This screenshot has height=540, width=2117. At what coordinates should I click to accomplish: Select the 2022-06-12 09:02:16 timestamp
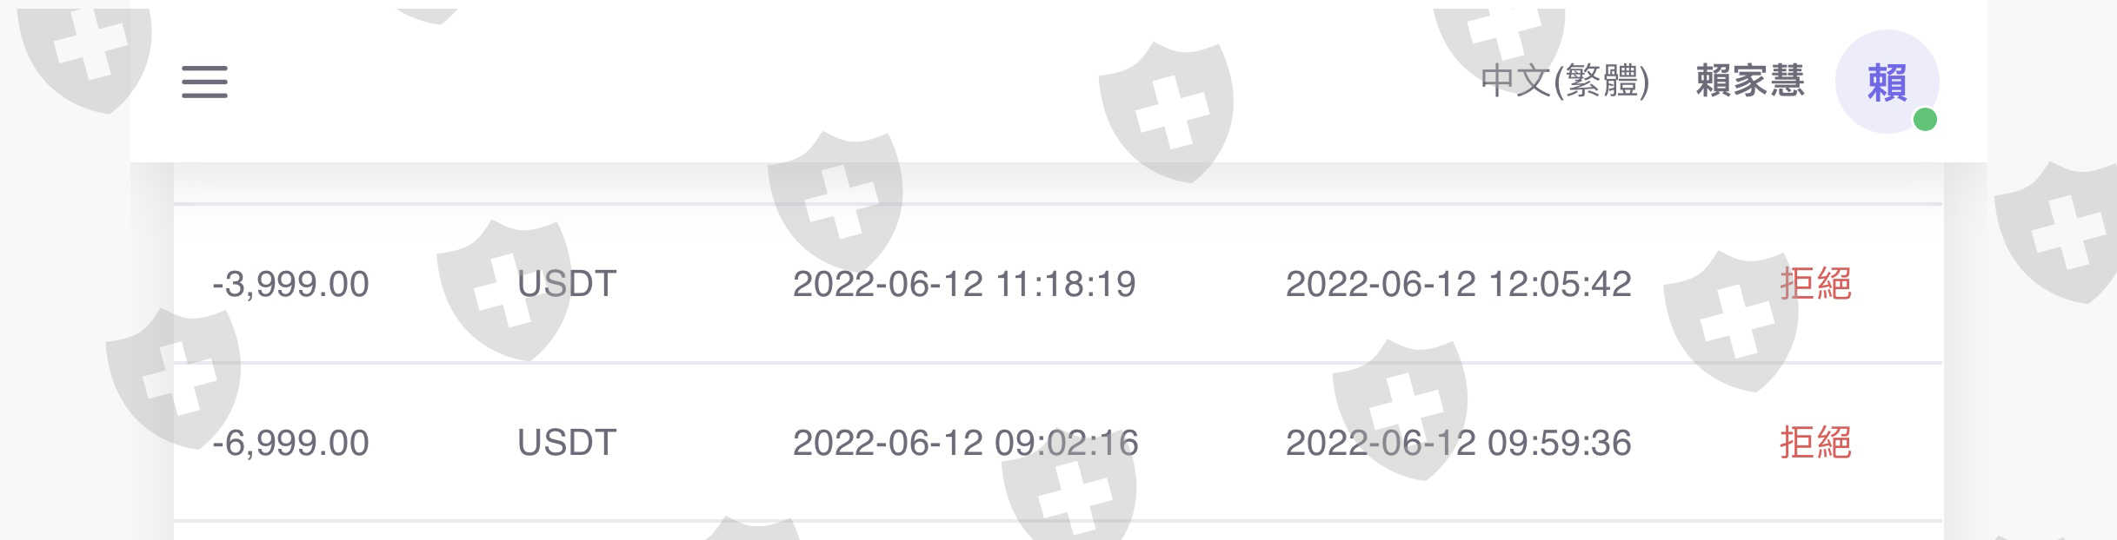pos(965,444)
